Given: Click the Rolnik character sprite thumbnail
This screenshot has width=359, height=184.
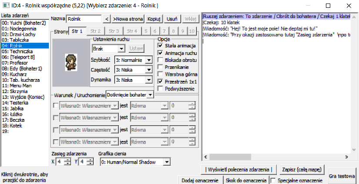Looking at the screenshot, I should tap(70, 61).
